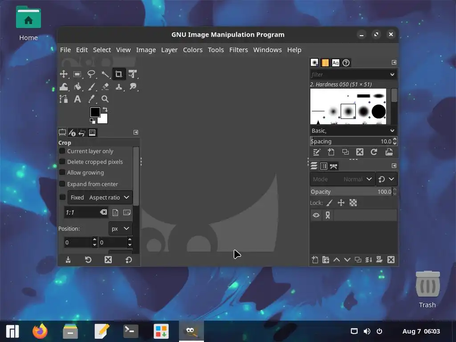The image size is (456, 342).
Task: Clear the 1:1 aspect ratio field
Action: pos(103,212)
